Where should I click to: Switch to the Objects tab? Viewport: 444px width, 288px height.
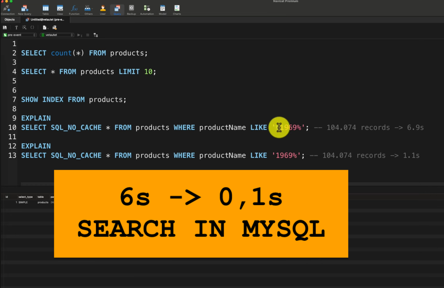10,20
